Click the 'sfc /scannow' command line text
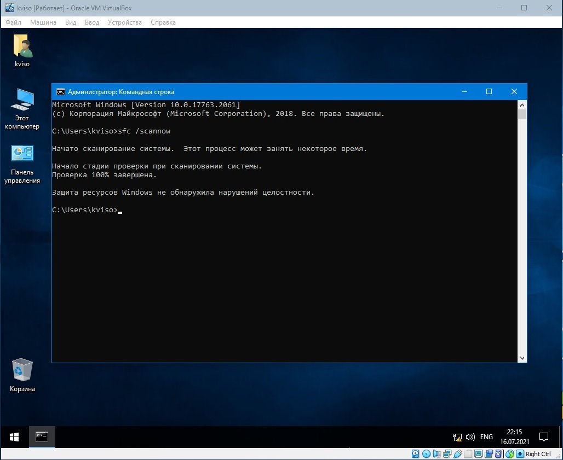Viewport: 563px width, 460px height. tap(144, 131)
